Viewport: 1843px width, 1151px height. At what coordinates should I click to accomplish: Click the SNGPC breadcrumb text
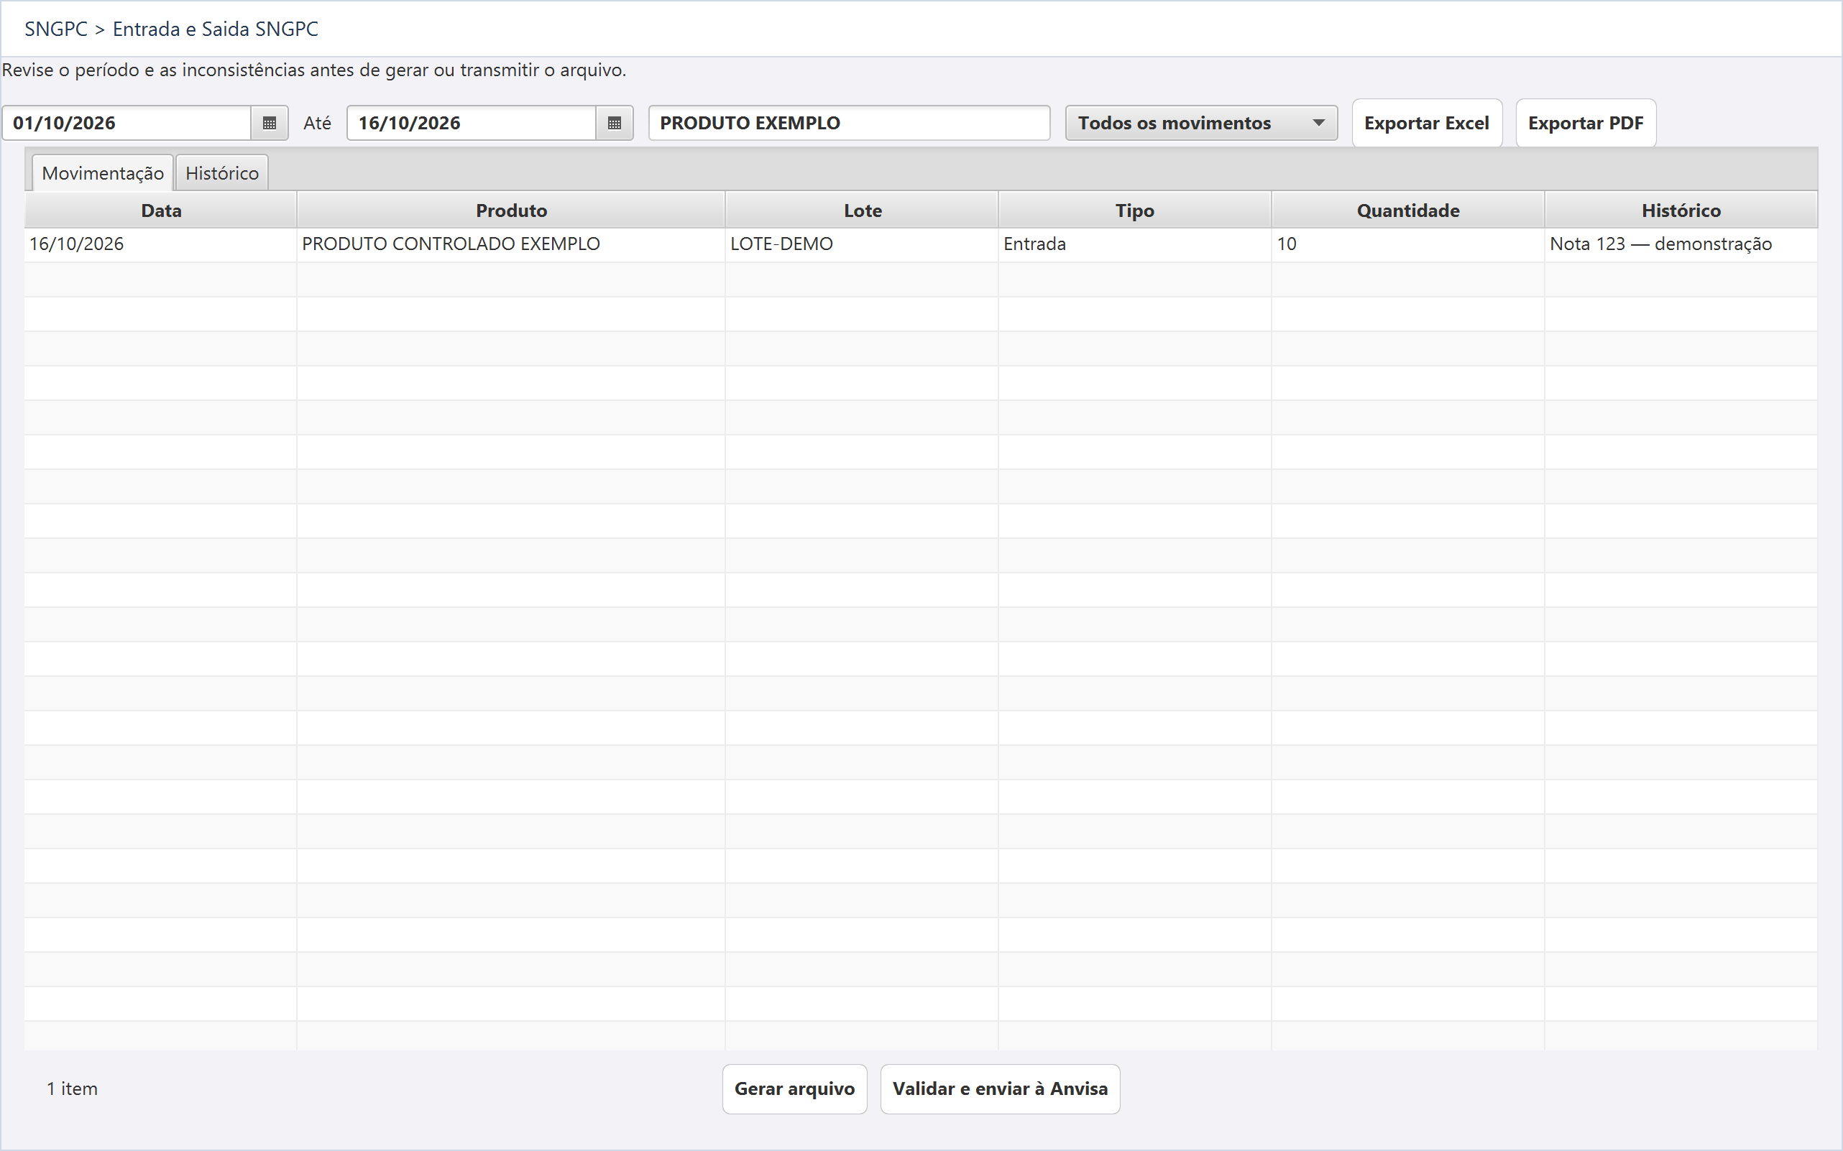point(55,29)
